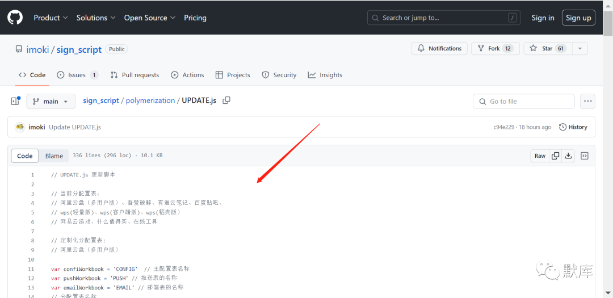This screenshot has height=298, width=613.
Task: Select the Blame view toggle
Action: (x=54, y=156)
